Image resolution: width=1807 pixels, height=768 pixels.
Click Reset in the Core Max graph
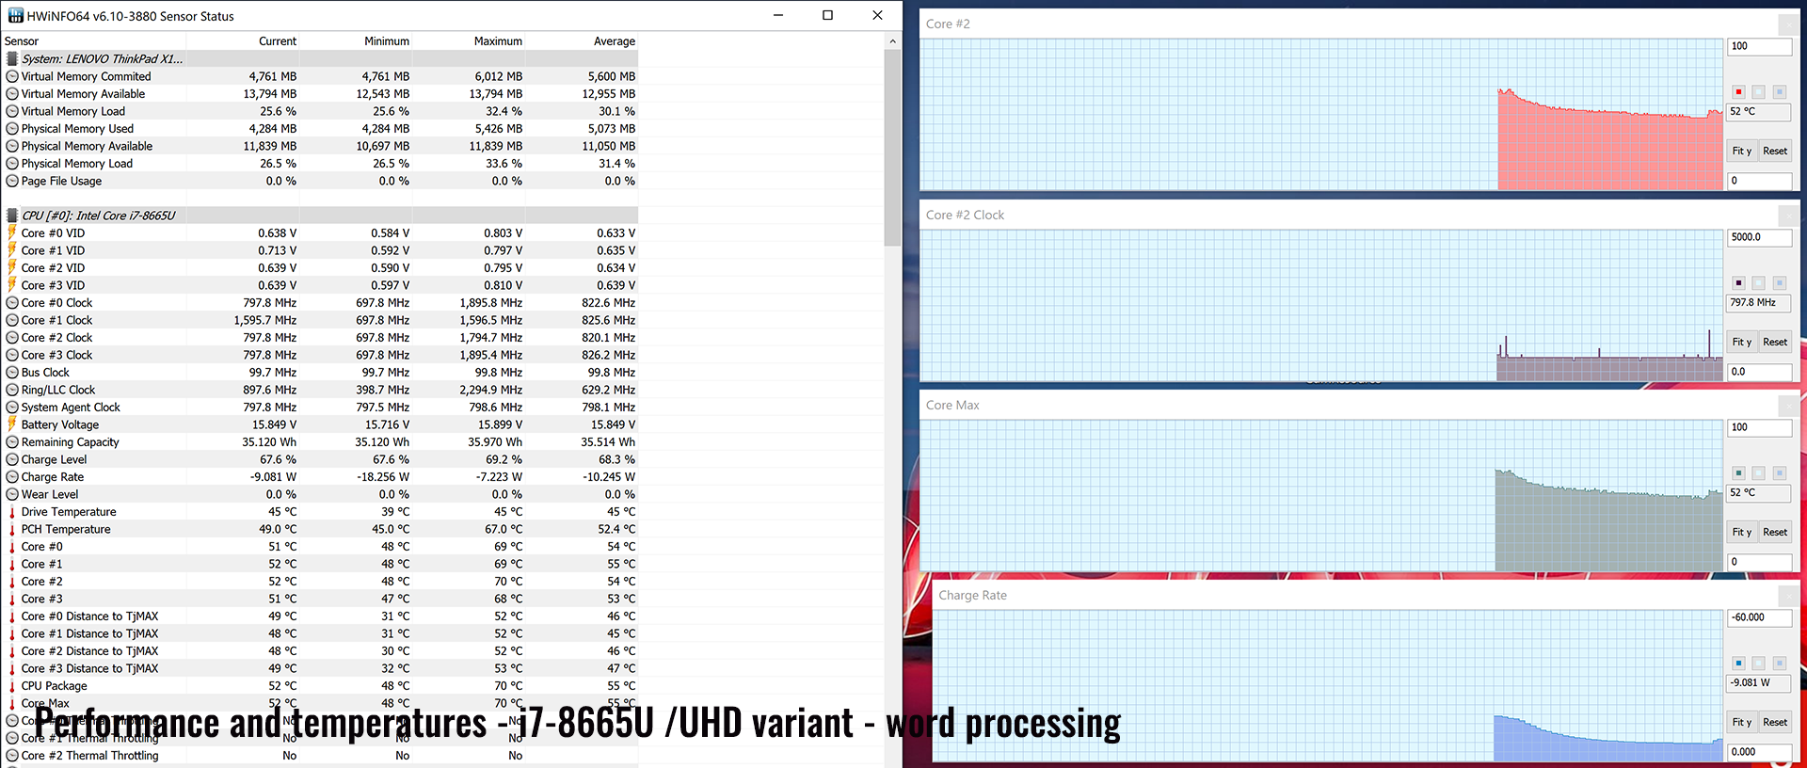[x=1775, y=532]
